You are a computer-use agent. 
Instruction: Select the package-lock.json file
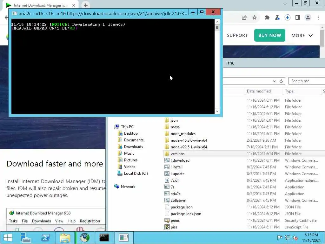[186, 214]
